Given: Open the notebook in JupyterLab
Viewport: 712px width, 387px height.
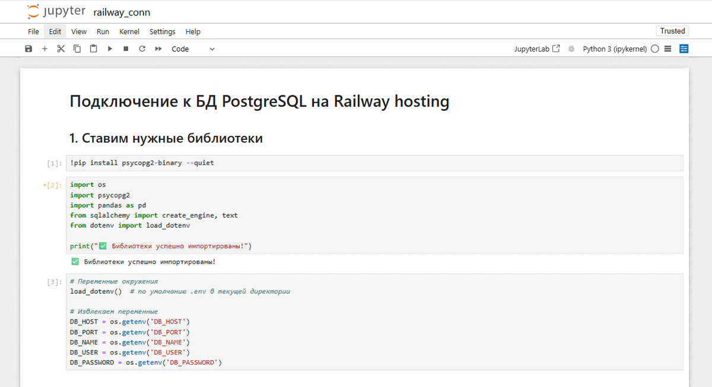Looking at the screenshot, I should point(537,49).
